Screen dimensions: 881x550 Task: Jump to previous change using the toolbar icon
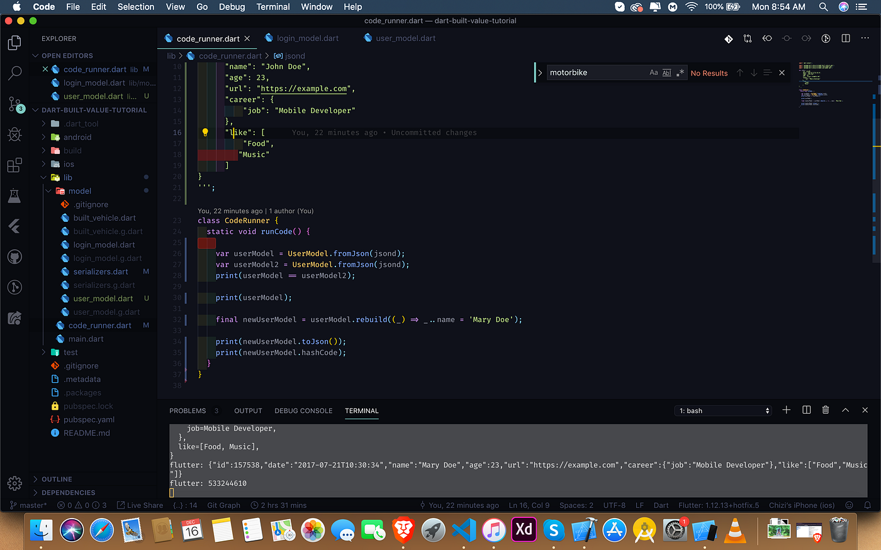tap(767, 38)
